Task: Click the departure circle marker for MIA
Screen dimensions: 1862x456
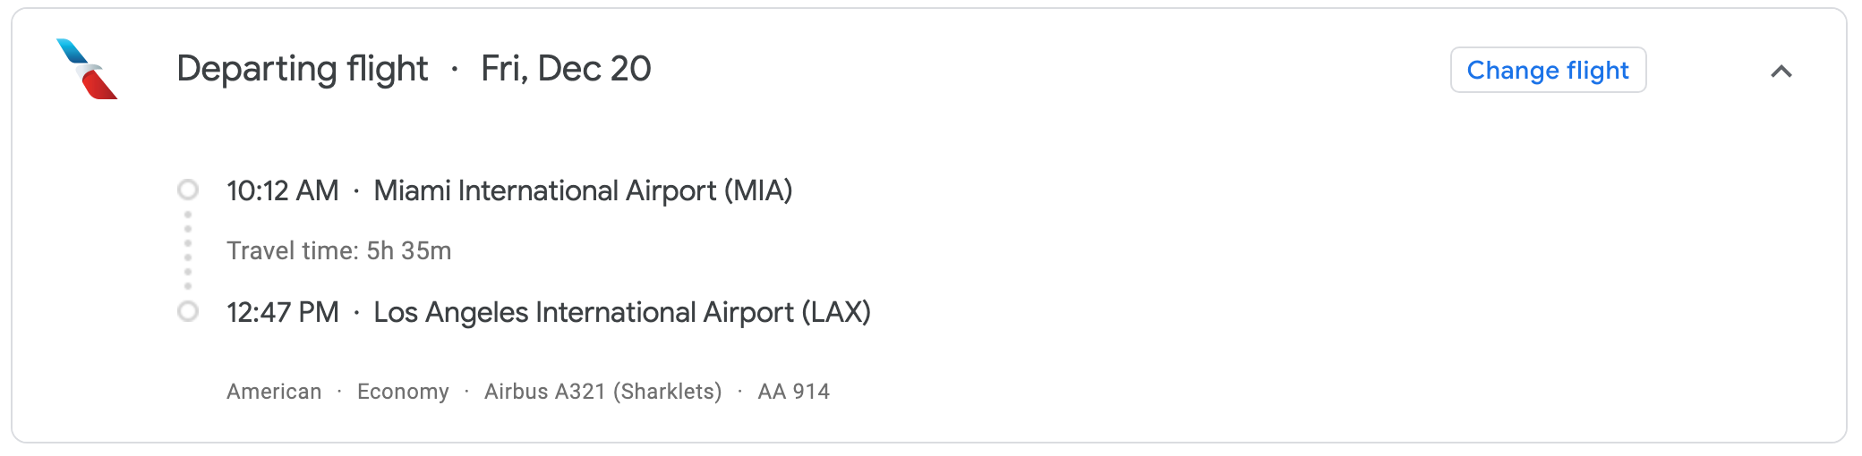Action: click(x=188, y=190)
